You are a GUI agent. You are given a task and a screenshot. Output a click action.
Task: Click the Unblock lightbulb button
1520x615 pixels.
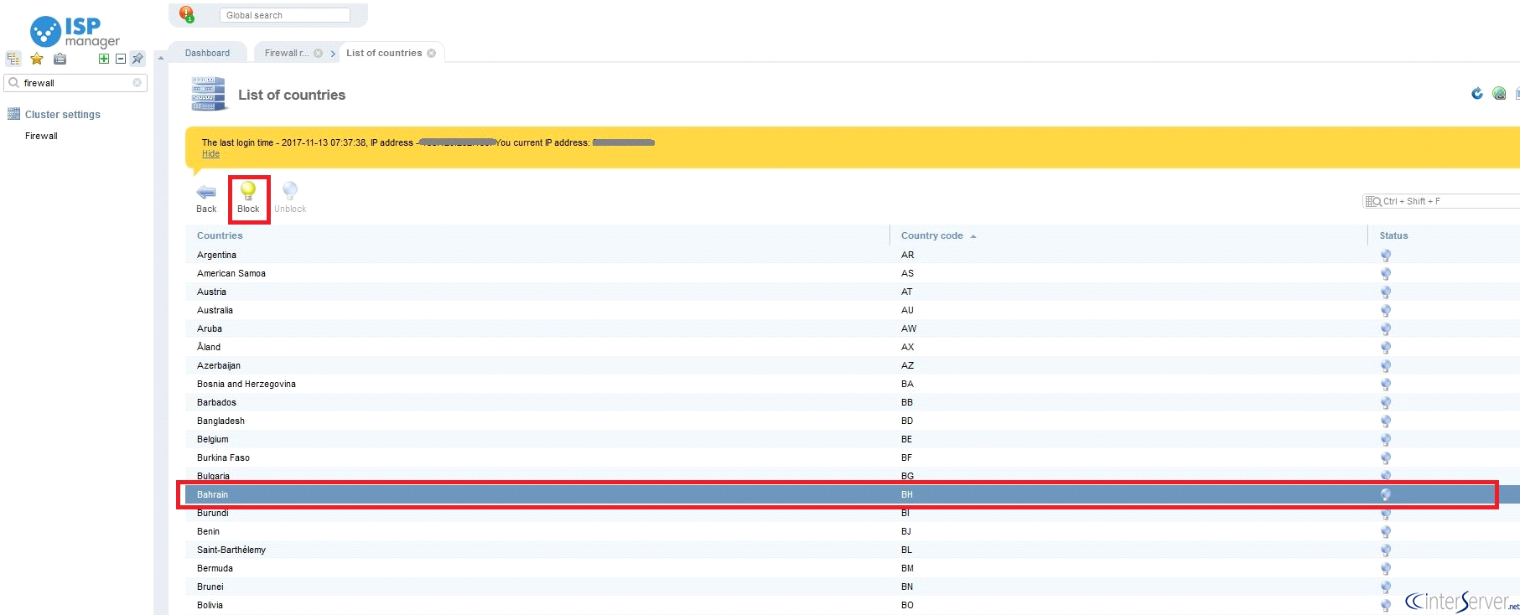(x=290, y=199)
